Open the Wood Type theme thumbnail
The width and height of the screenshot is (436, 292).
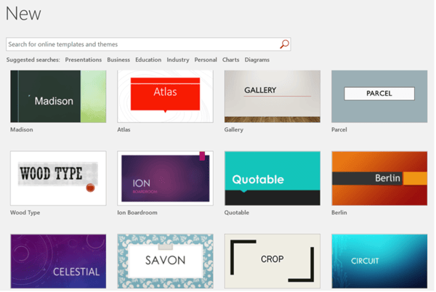pos(58,178)
